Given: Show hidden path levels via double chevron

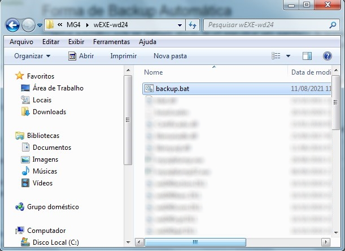Looking at the screenshot, I should (60, 25).
